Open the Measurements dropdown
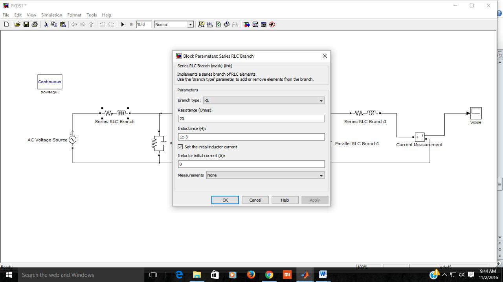 [x=321, y=175]
